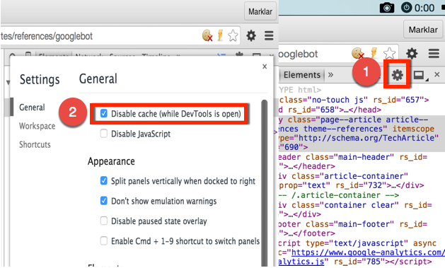Open hamburger menu in right browser window
This screenshot has width=445, height=268.
(x=434, y=53)
